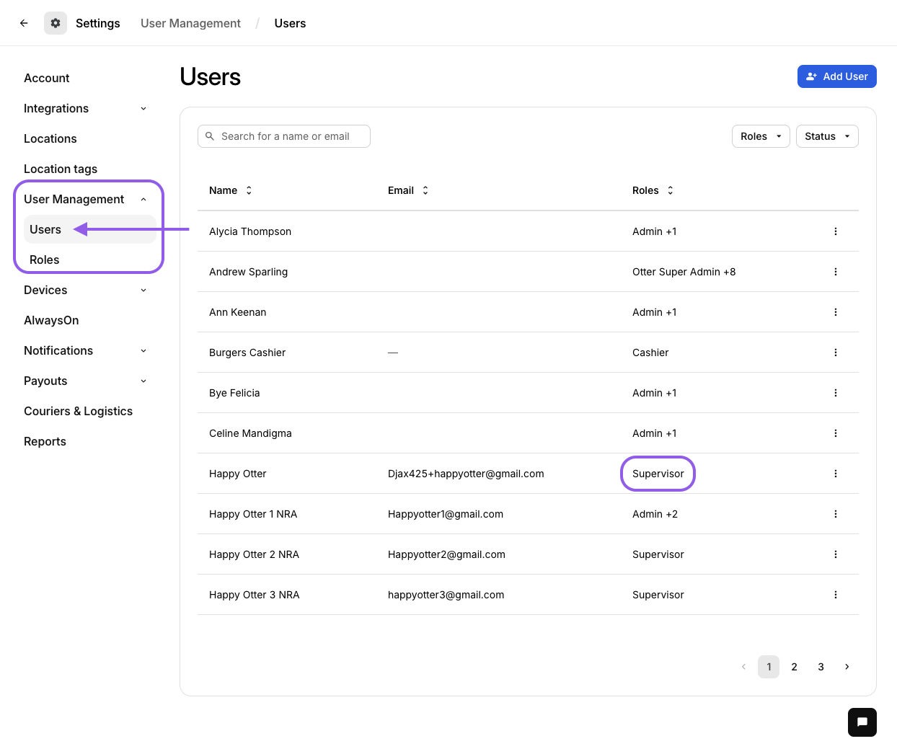Open the Reports sidebar item
The image size is (897, 749).
(45, 441)
